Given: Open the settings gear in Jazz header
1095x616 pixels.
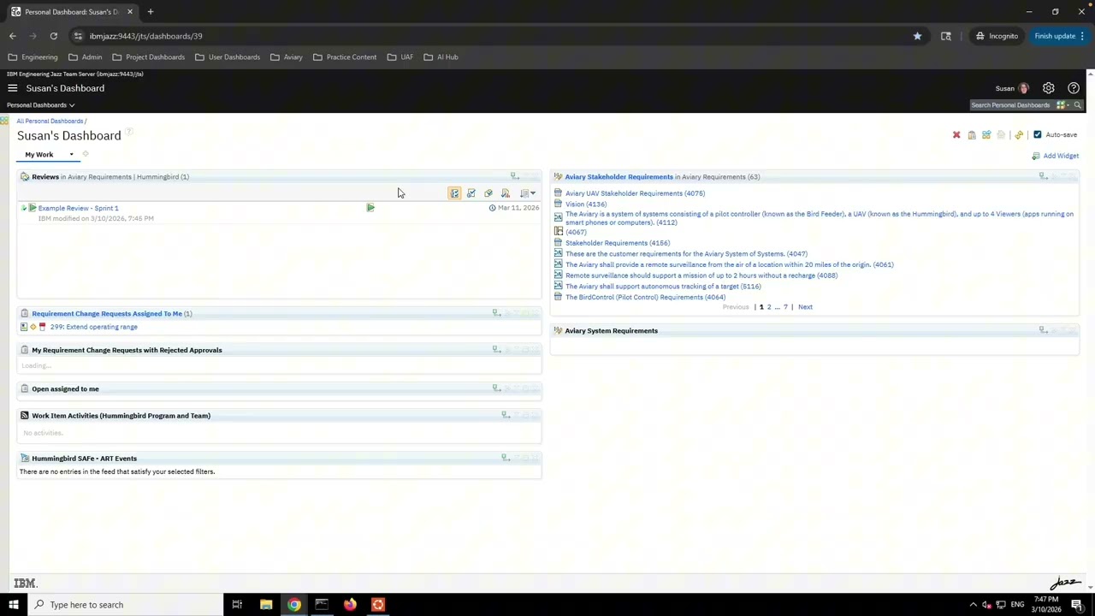Looking at the screenshot, I should pos(1048,88).
